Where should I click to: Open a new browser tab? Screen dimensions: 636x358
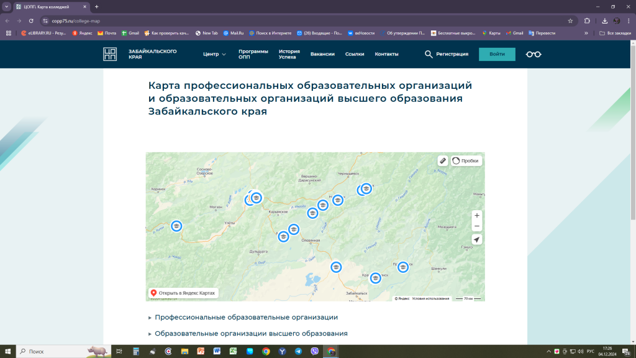(x=96, y=6)
